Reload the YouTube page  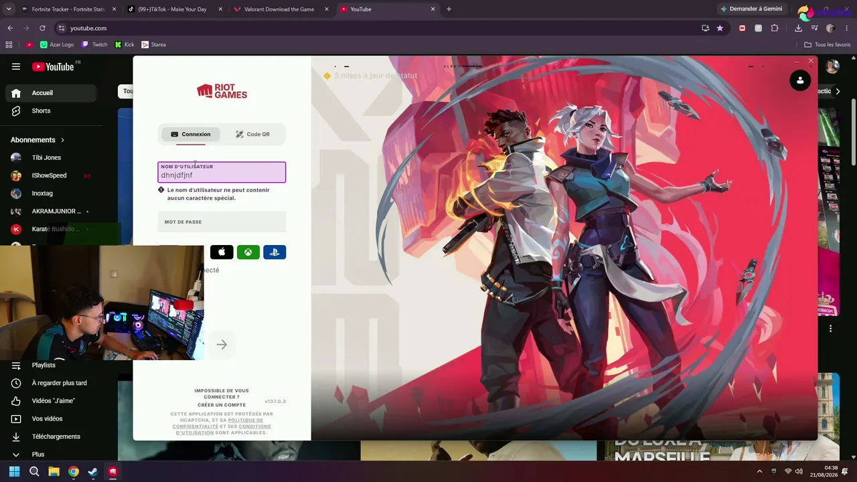pyautogui.click(x=42, y=28)
